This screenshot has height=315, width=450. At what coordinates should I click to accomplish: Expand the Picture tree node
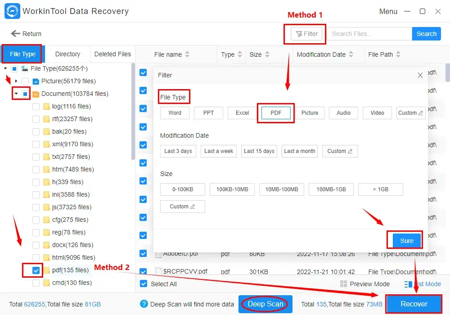click(x=16, y=81)
